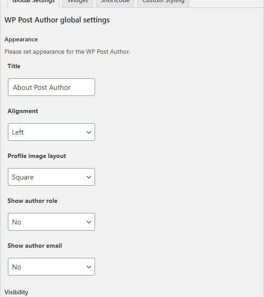Click the Show author email label

(35, 246)
